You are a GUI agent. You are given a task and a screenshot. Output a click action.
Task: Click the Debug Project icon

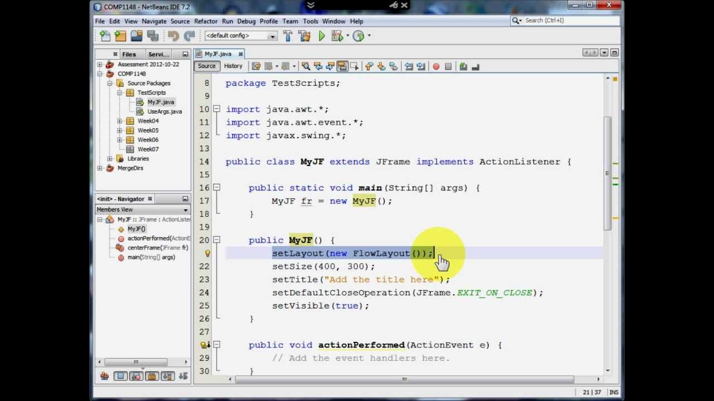click(337, 36)
